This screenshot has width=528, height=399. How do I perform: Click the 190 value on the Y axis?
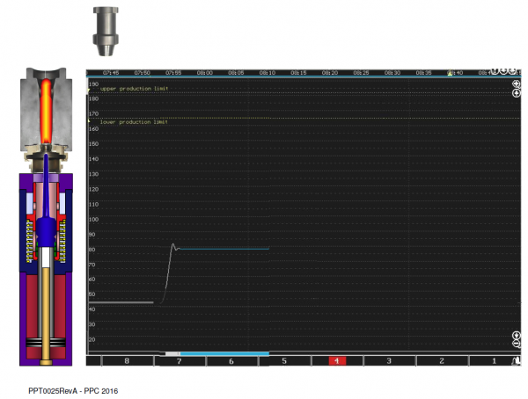point(94,84)
